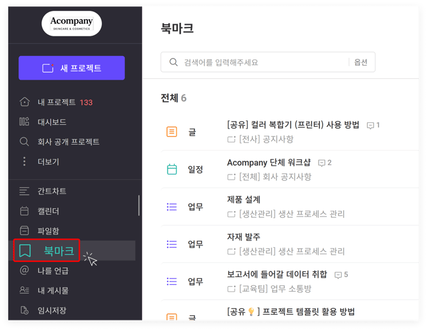Image resolution: width=427 pixels, height=330 pixels.
Task: Open the Calendar (캘린더) view
Action: (x=47, y=211)
